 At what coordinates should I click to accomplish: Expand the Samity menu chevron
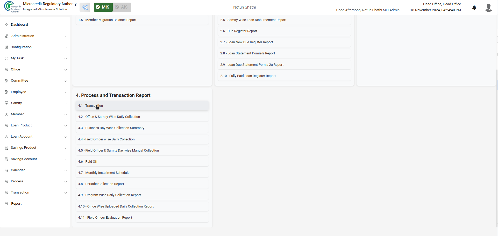66,103
